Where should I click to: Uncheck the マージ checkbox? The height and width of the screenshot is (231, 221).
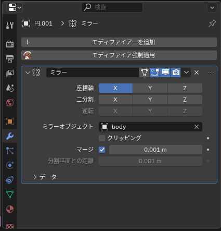pos(102,150)
